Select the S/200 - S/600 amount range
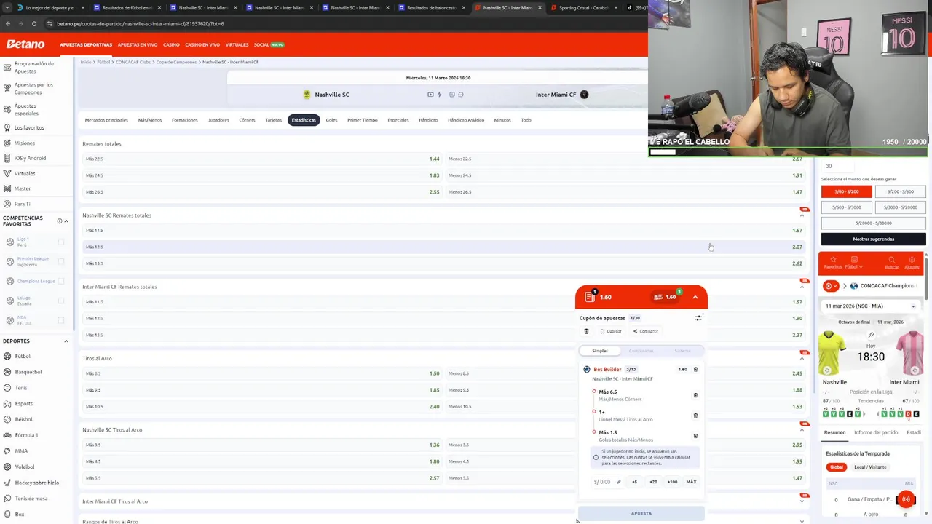The width and height of the screenshot is (932, 524). [901, 191]
